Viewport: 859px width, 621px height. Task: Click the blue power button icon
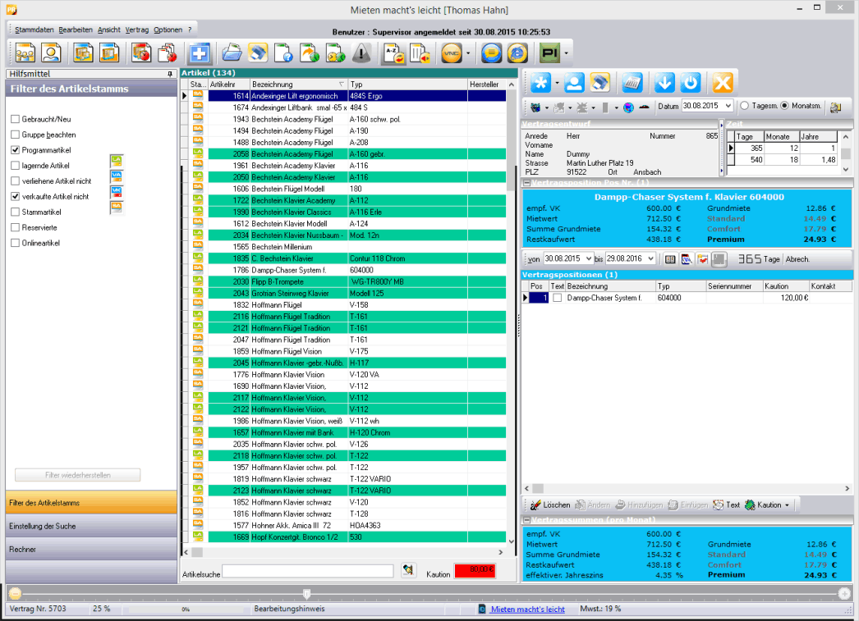pyautogui.click(x=691, y=83)
